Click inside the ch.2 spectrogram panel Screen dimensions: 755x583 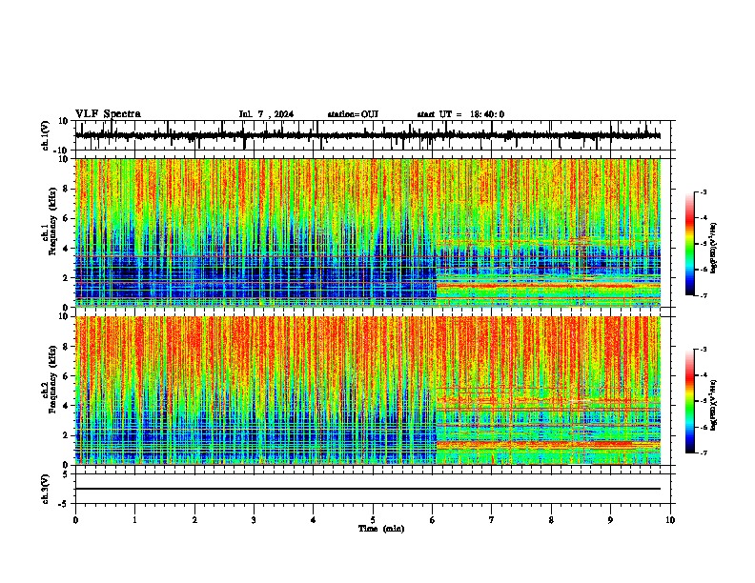coord(367,391)
